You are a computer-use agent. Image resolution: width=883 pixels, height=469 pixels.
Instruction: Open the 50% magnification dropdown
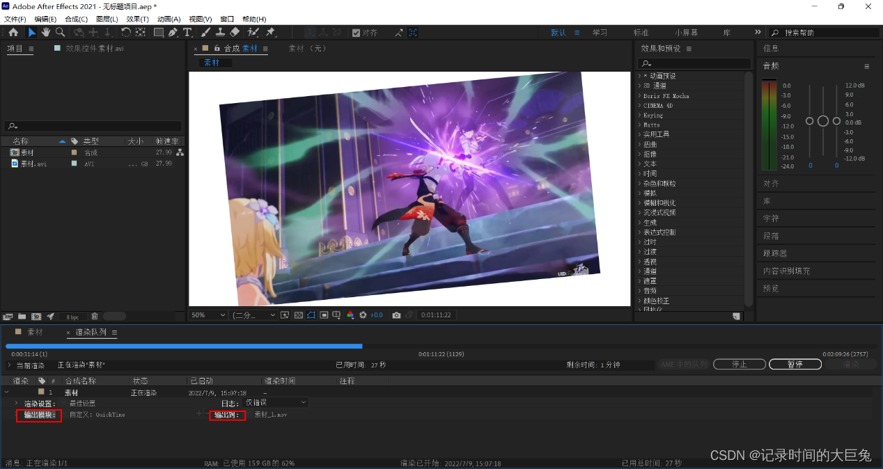coord(209,315)
